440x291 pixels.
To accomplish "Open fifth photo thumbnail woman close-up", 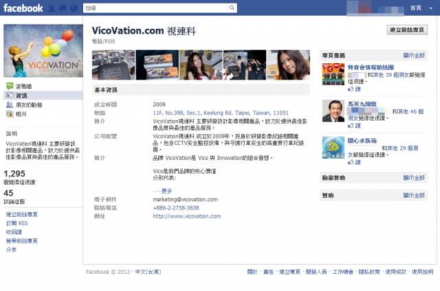I will 289,65.
